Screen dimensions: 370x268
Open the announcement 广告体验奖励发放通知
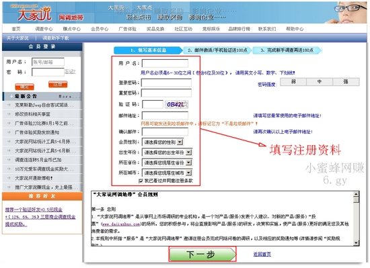click(x=37, y=132)
